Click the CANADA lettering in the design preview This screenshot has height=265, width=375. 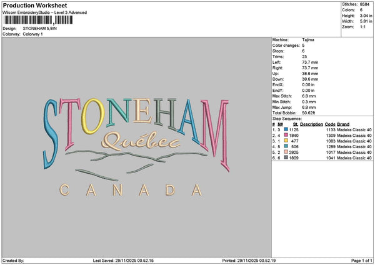pyautogui.click(x=131, y=191)
